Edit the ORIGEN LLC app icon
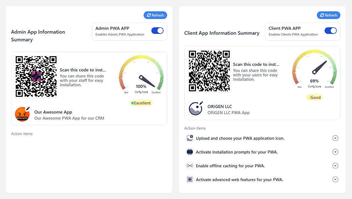The height and width of the screenshot is (199, 352). pyautogui.click(x=201, y=103)
